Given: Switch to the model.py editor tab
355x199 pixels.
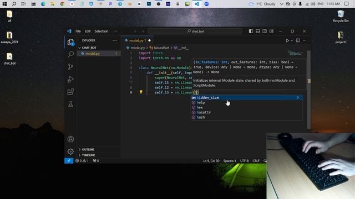Looking at the screenshot, I should point(137,40).
